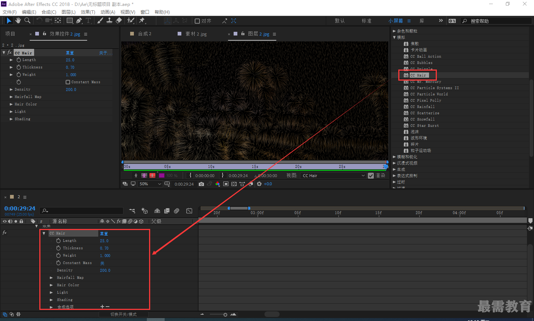534x321 pixels.
Task: Select the Pen tool
Action: click(x=79, y=21)
